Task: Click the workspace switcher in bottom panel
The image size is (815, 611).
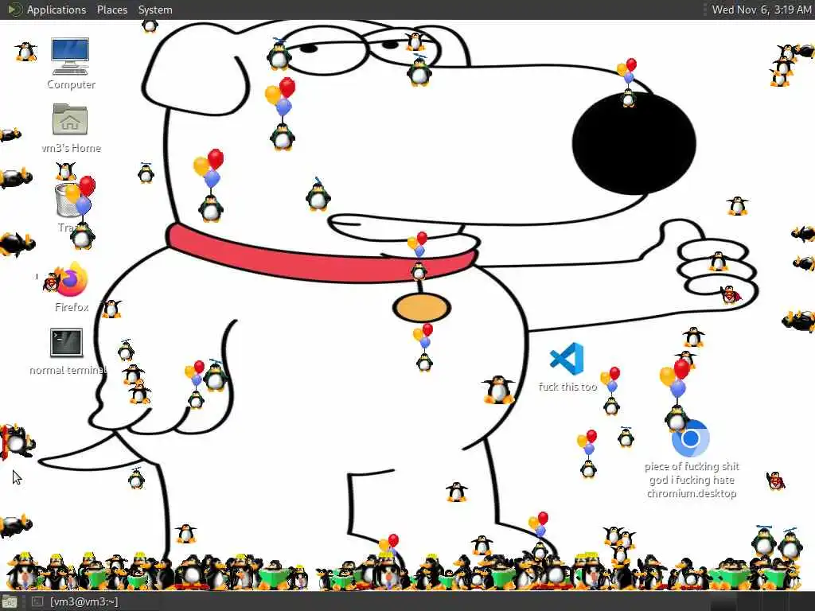Action: tap(762, 603)
